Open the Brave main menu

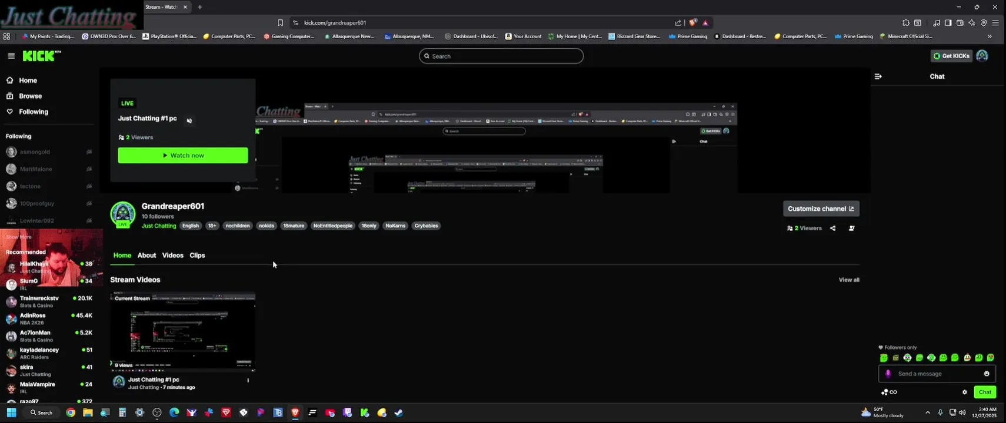pos(995,22)
